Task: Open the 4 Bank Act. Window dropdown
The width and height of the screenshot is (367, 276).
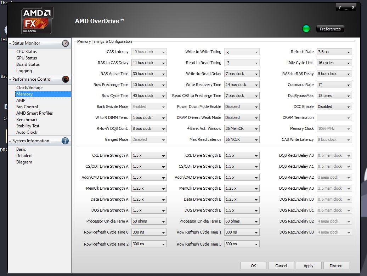Action: pyautogui.click(x=242, y=128)
